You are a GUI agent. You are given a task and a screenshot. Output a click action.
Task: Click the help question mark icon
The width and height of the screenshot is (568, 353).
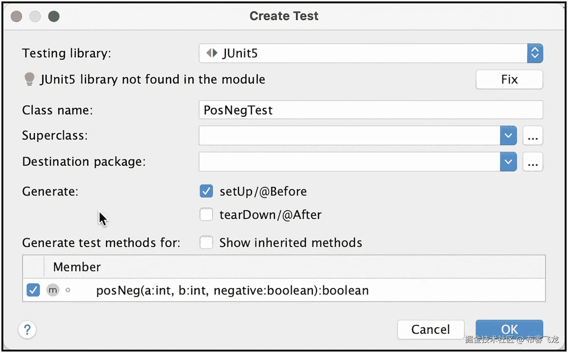(27, 330)
